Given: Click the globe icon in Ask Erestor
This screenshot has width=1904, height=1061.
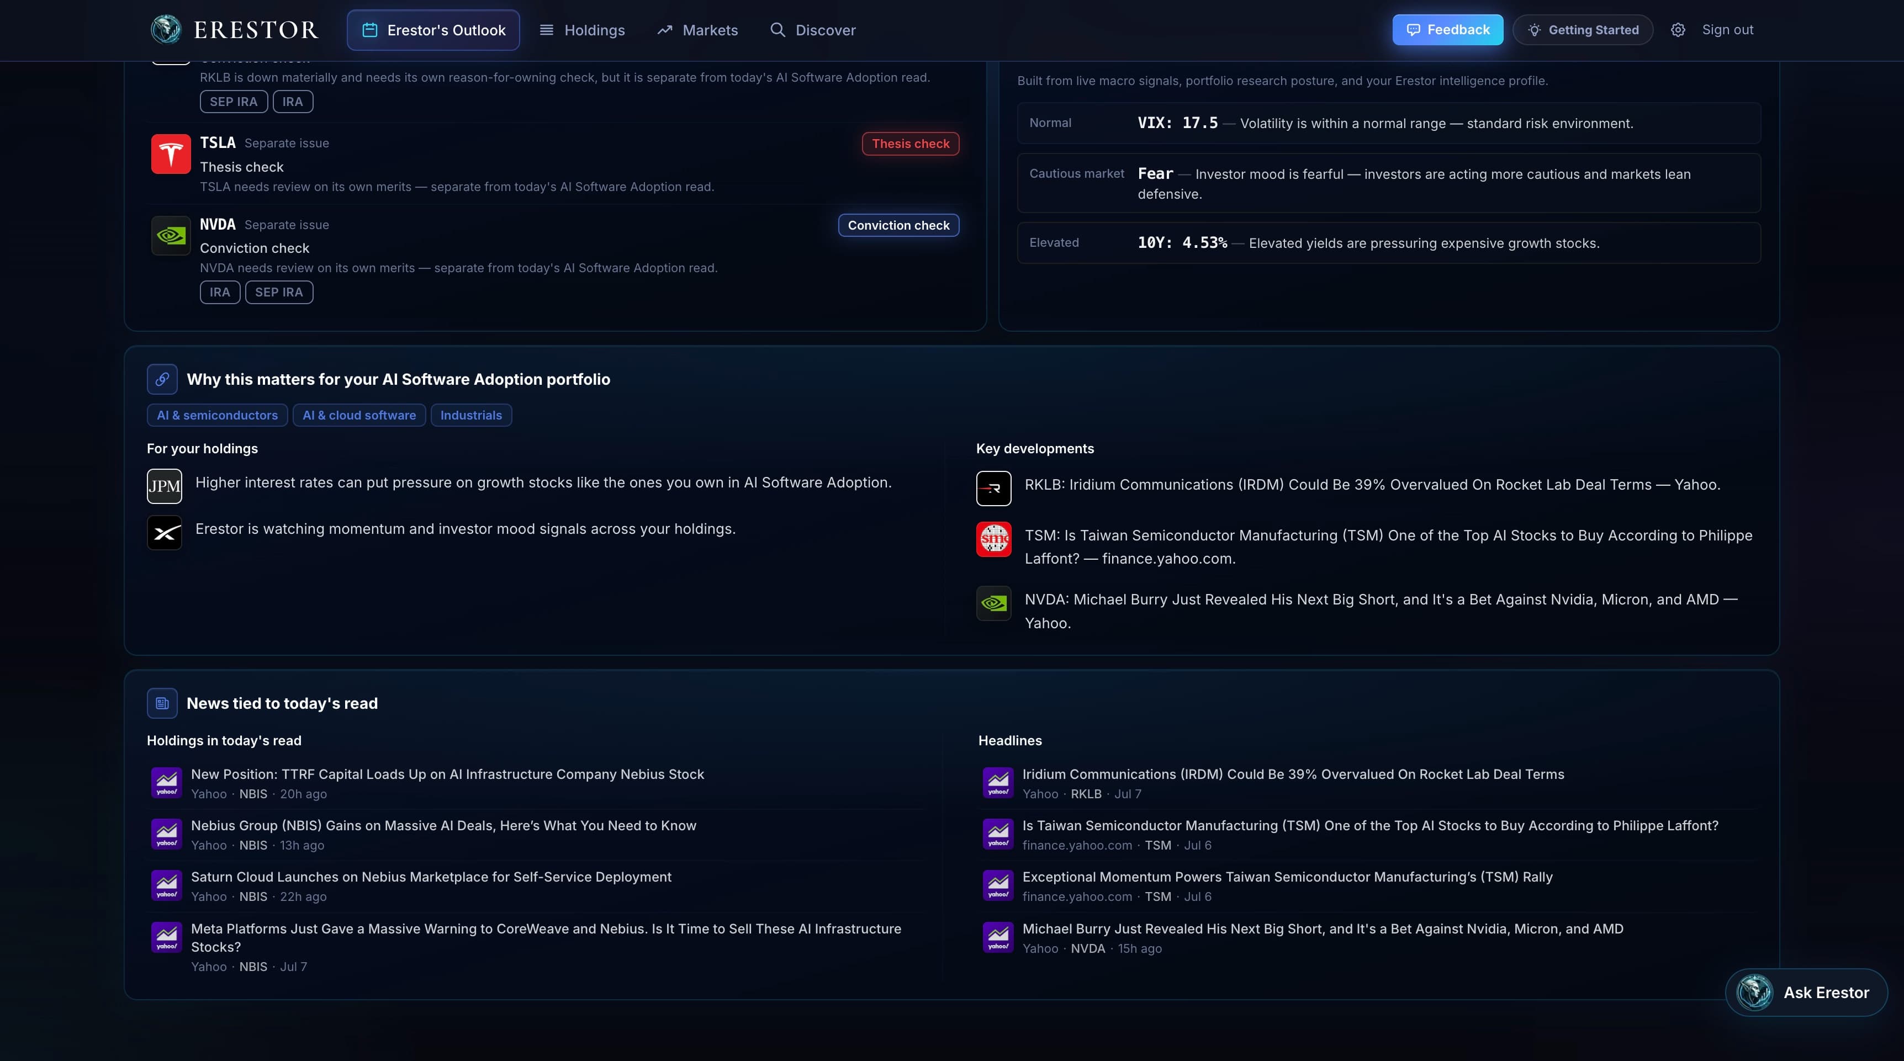Looking at the screenshot, I should pos(1754,993).
